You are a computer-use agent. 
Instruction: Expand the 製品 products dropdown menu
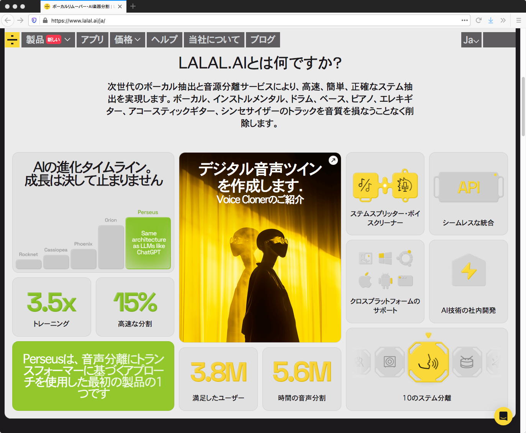pos(48,40)
